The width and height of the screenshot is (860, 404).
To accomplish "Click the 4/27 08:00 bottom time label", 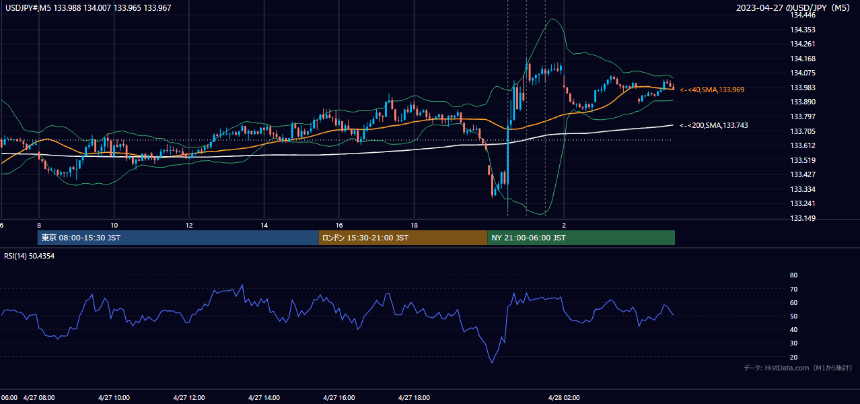I will tap(39, 398).
